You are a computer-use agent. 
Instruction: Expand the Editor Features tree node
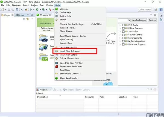[120, 28]
